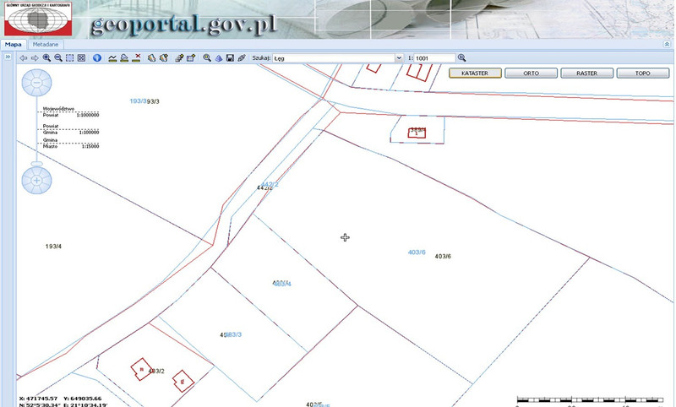Switch map layer to RASTER
676x407 pixels.
586,73
